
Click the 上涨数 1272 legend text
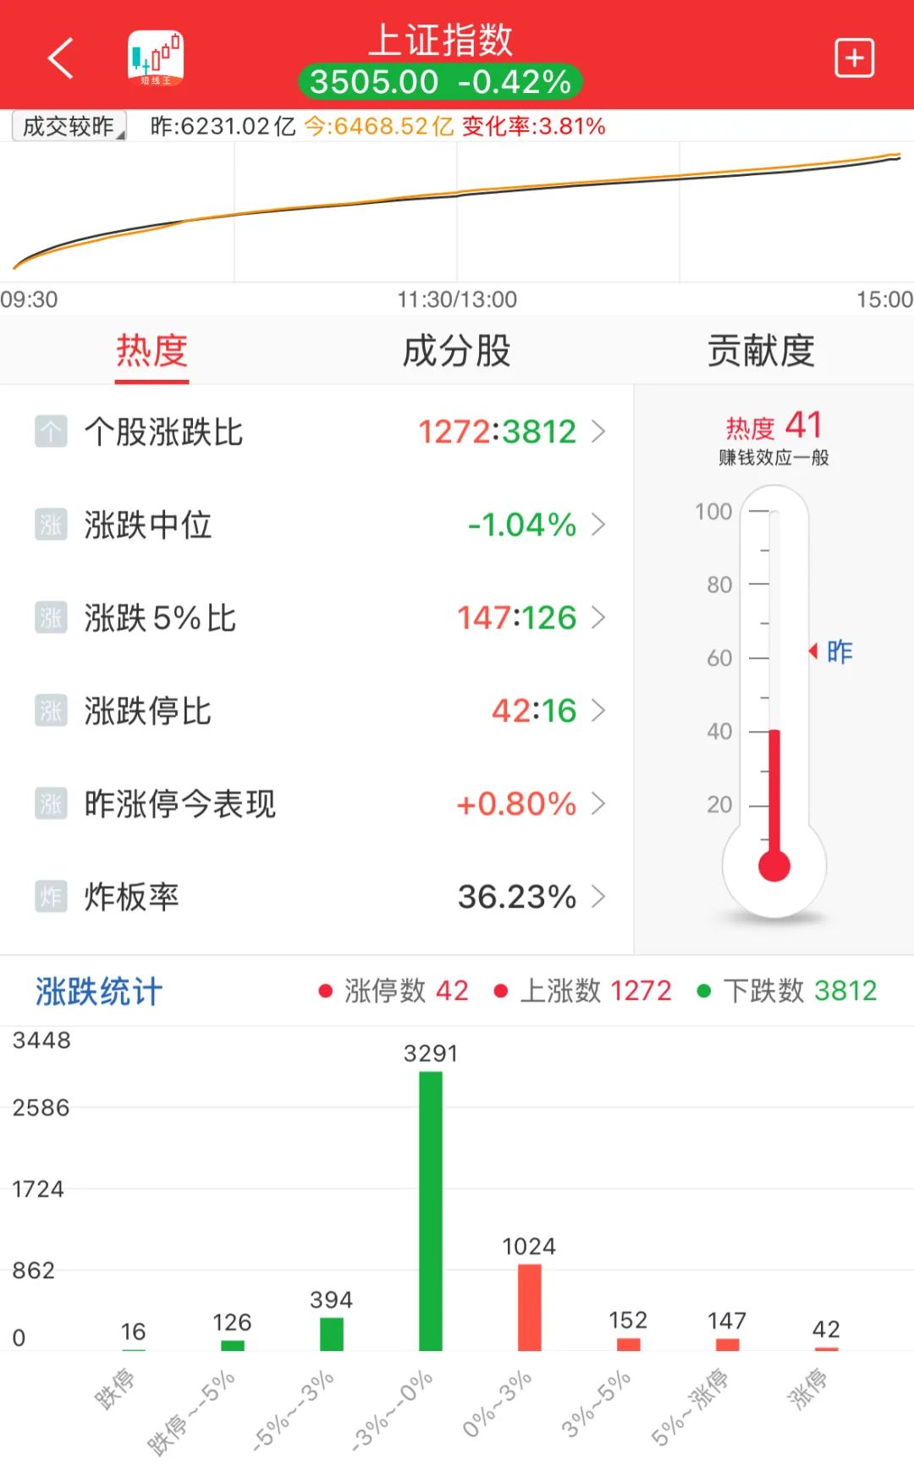596,991
